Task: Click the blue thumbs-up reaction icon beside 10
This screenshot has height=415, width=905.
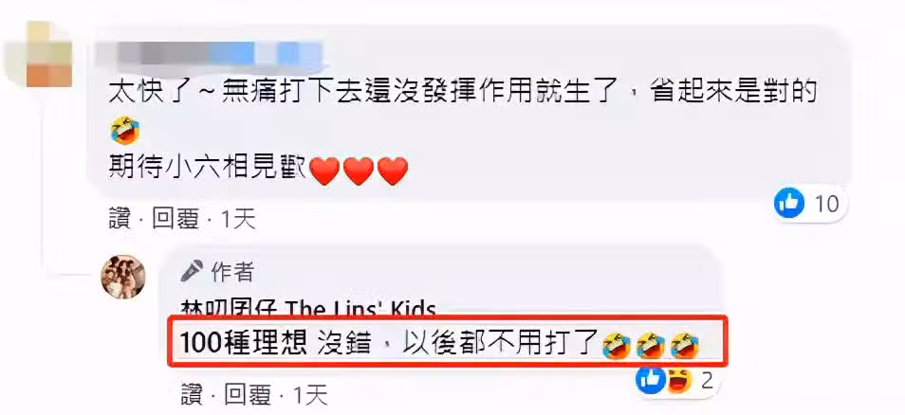Action: 789,203
